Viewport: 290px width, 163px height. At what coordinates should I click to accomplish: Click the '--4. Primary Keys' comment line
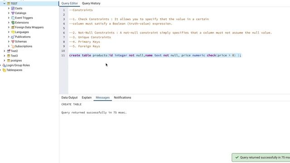tap(85, 42)
